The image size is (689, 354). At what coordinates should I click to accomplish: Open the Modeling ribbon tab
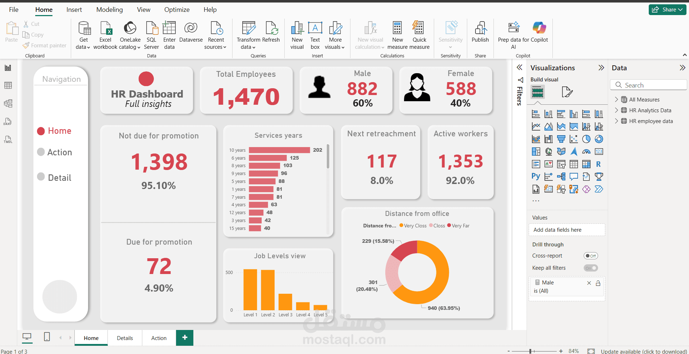coord(109,9)
